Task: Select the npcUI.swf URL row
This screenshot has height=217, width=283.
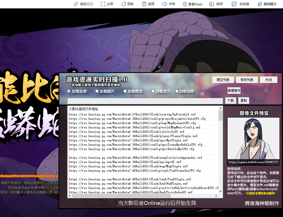Action: [143, 162]
